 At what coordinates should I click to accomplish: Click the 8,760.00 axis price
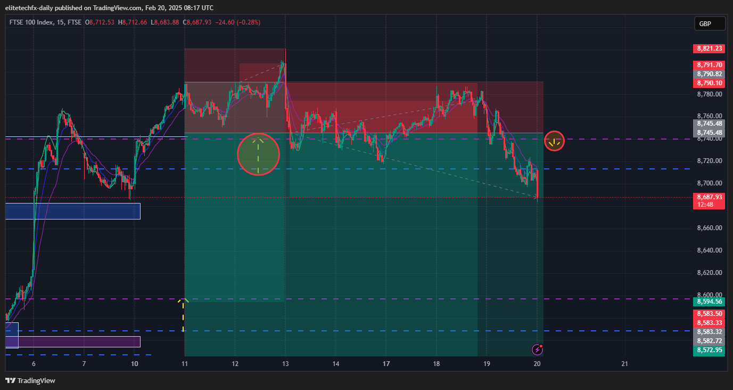pyautogui.click(x=709, y=116)
